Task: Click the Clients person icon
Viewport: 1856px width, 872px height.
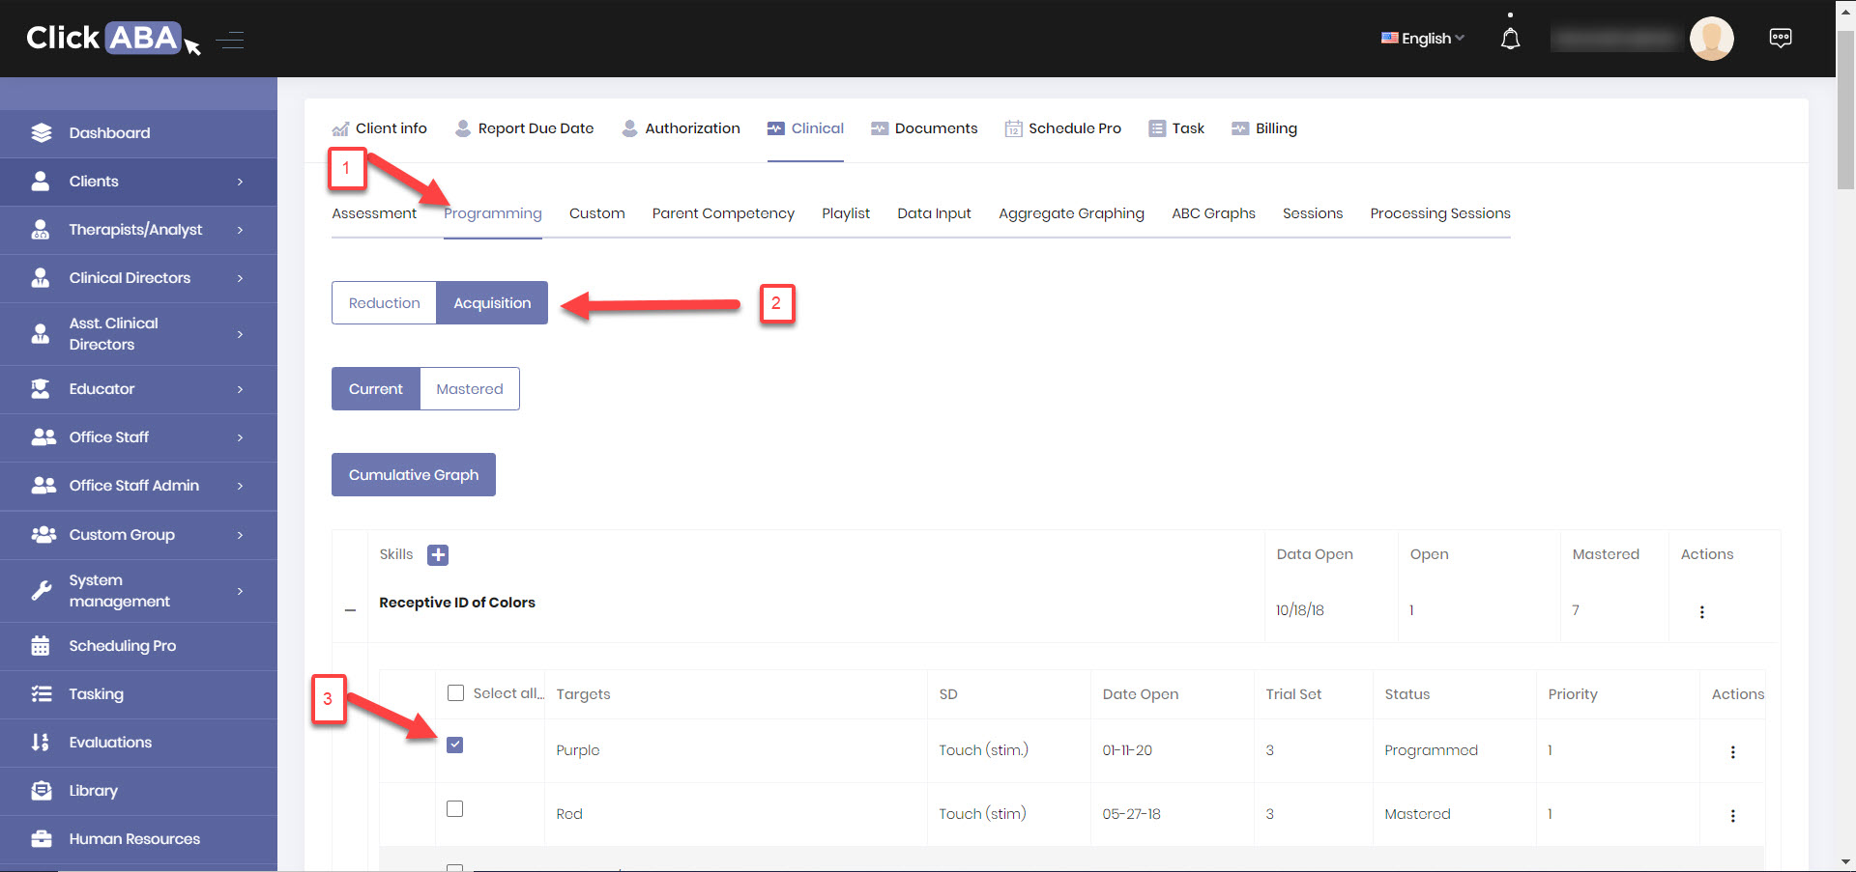Action: pyautogui.click(x=41, y=182)
